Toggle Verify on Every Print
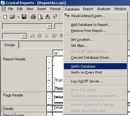 click(x=95, y=72)
